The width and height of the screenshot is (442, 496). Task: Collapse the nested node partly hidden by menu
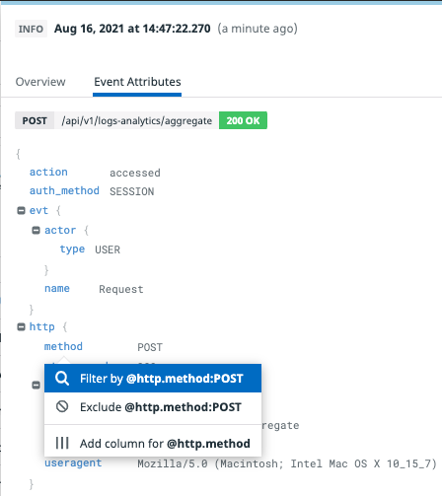click(x=36, y=385)
